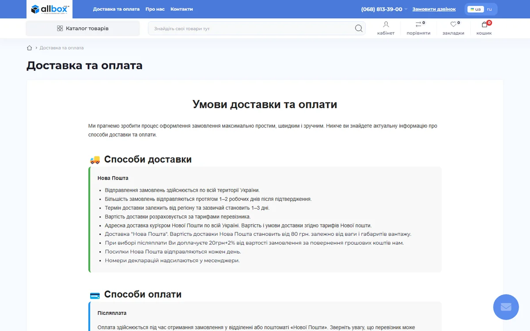Image resolution: width=530 pixels, height=331 pixels.
Task: Switch site language to ru
Action: [x=489, y=9]
